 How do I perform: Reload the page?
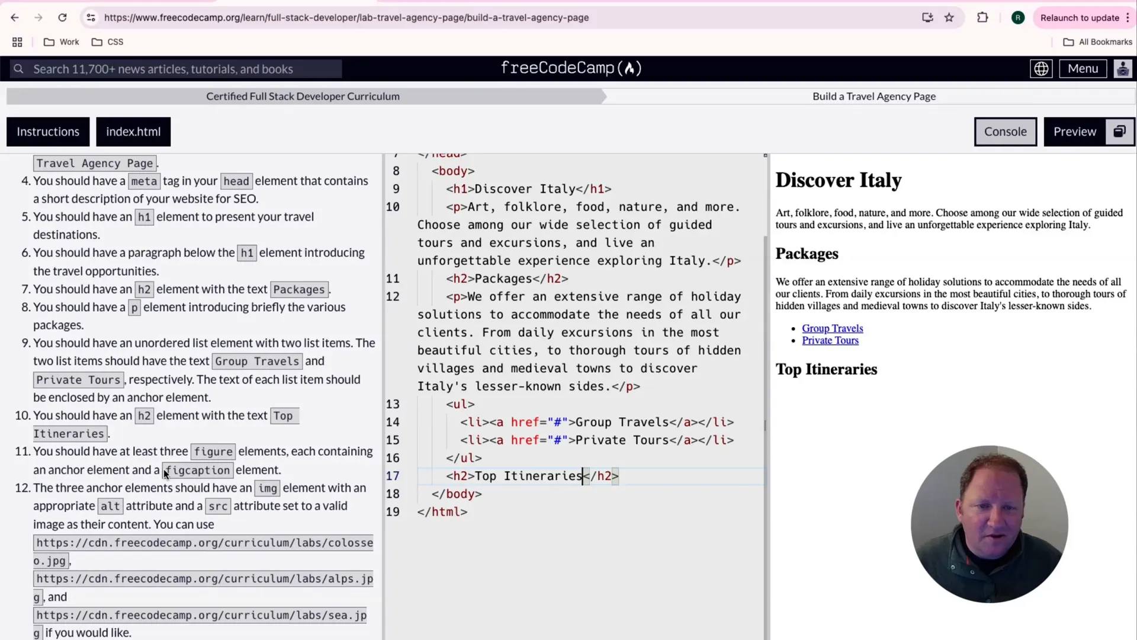[62, 18]
